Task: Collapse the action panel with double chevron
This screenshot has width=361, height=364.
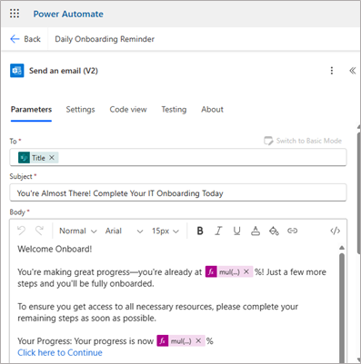Action: tap(352, 71)
